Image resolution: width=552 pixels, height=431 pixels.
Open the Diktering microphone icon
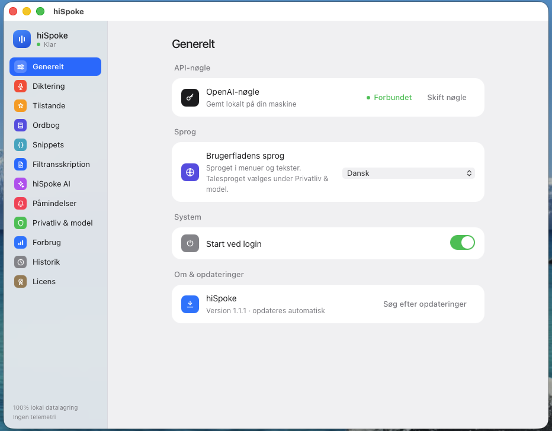[x=20, y=86]
